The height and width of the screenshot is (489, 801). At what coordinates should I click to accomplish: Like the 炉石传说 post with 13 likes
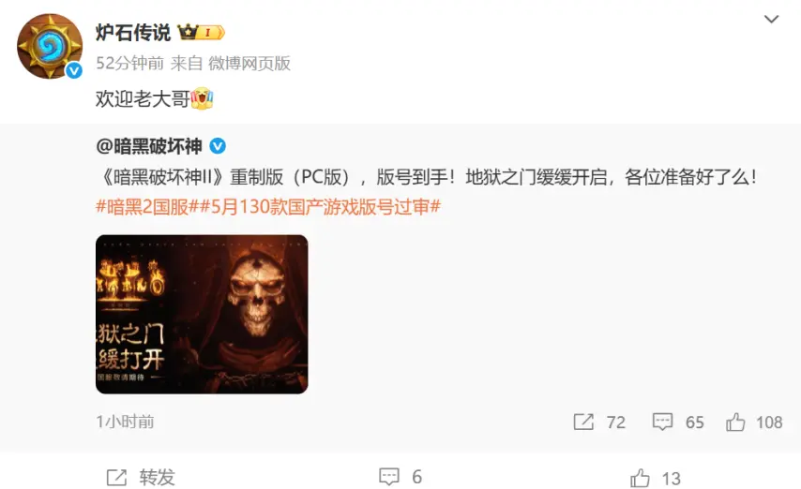655,479
